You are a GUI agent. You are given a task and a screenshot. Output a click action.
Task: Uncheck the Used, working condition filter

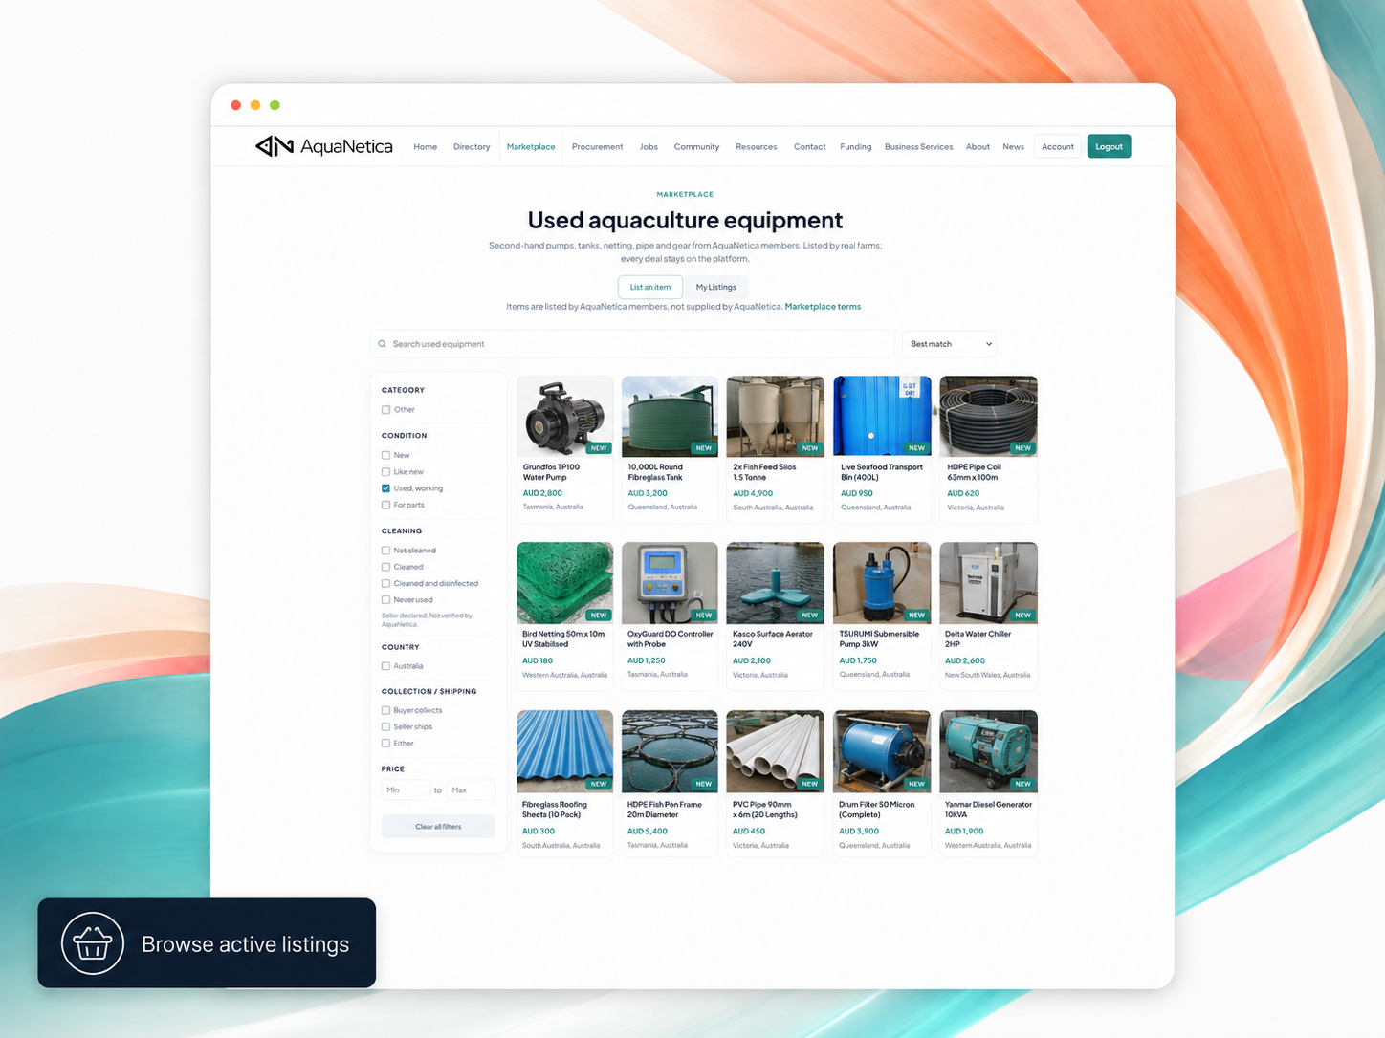tap(386, 488)
